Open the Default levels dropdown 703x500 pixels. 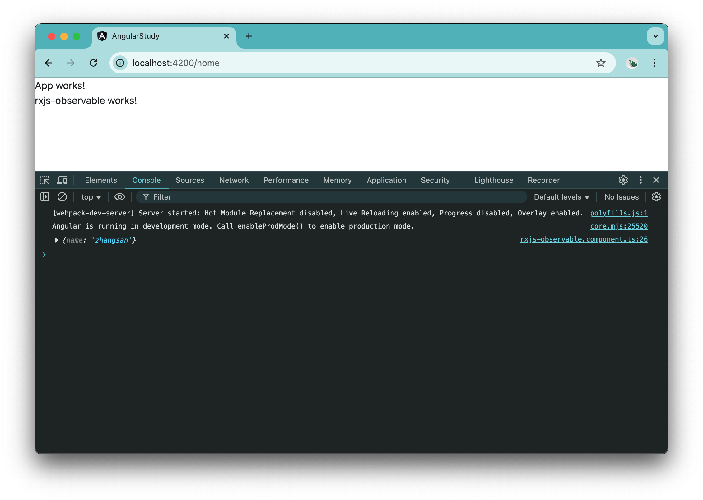pos(562,196)
